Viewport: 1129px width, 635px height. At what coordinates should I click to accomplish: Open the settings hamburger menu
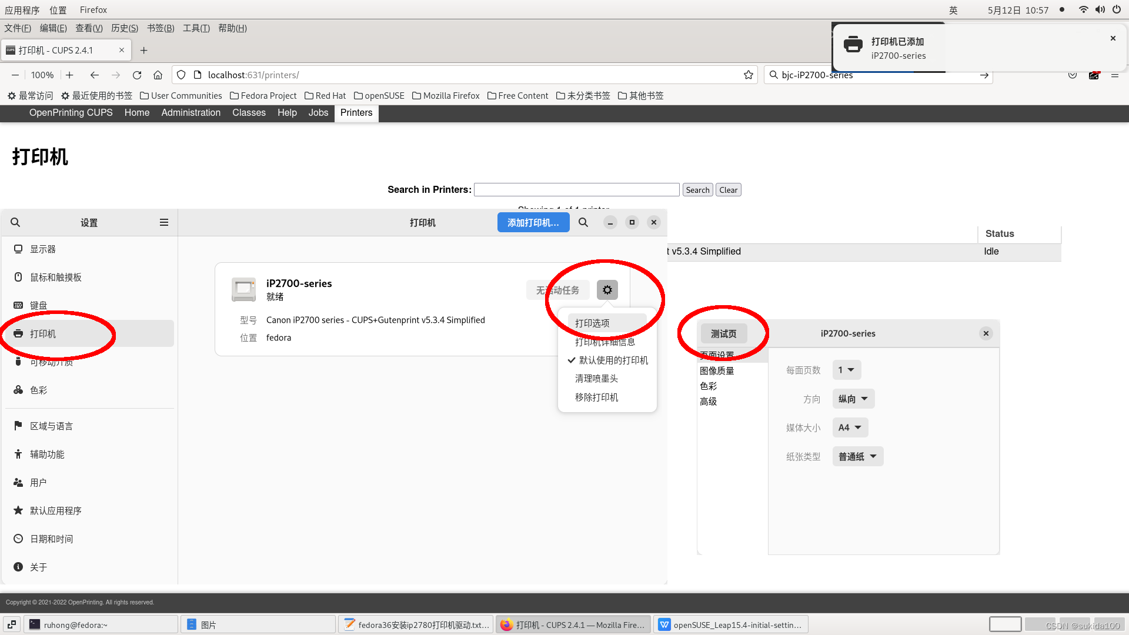(x=164, y=222)
